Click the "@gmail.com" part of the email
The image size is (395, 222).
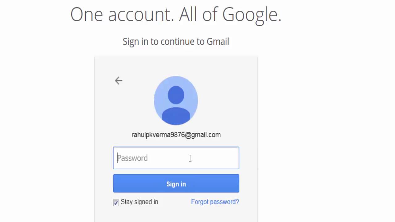203,135
